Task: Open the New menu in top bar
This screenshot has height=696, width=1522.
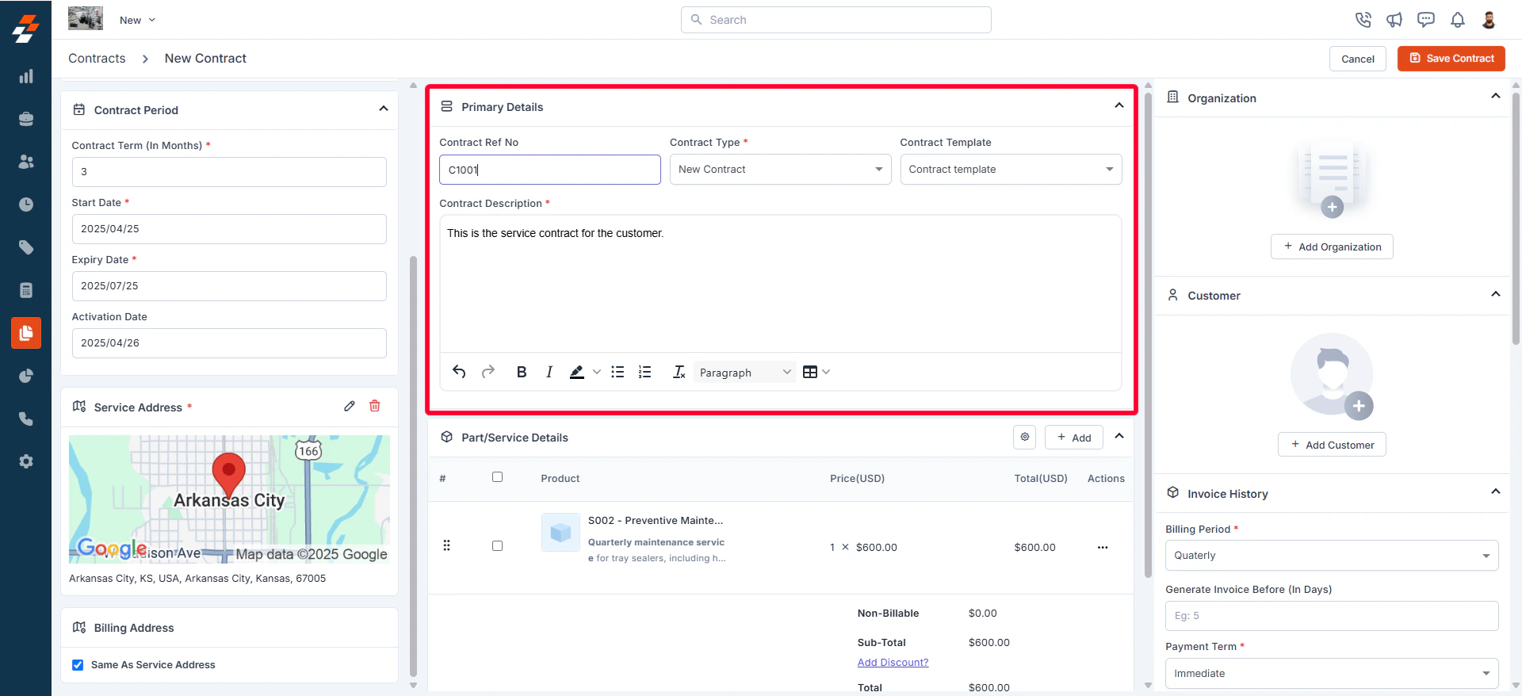Action: [137, 20]
